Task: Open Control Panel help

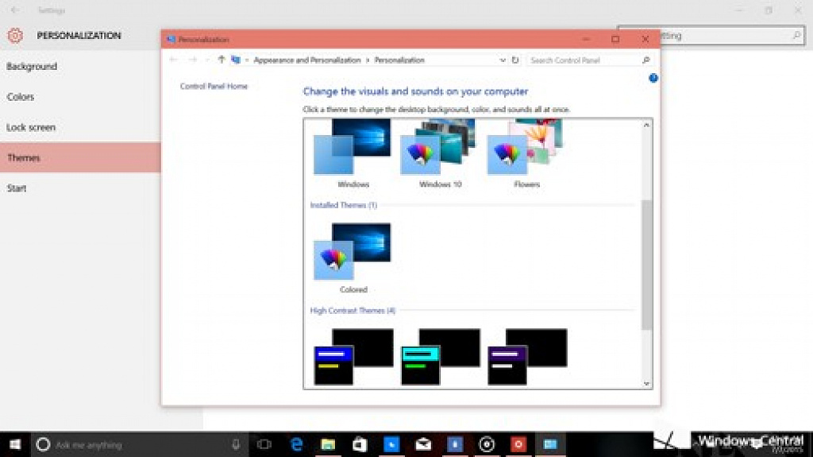Action: click(x=653, y=78)
